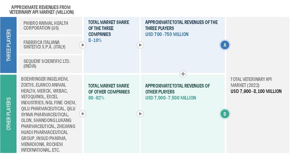This screenshot has height=155, width=291.
Task: Click the USD 7,900–8,100 million total
Action: [x=256, y=91]
